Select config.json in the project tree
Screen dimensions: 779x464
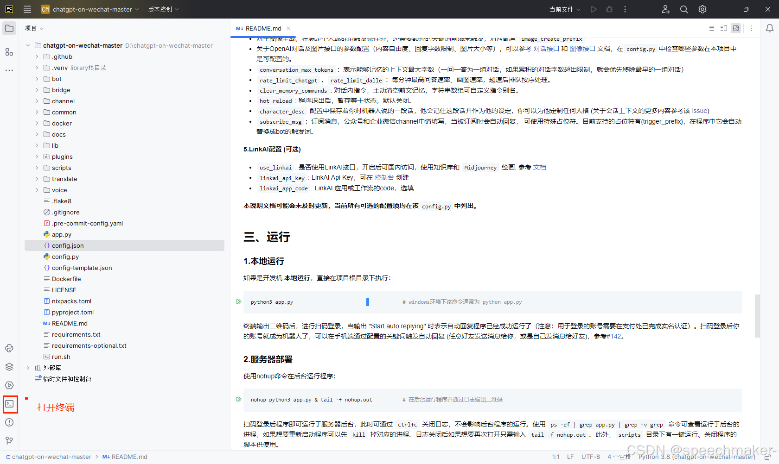pos(124,245)
